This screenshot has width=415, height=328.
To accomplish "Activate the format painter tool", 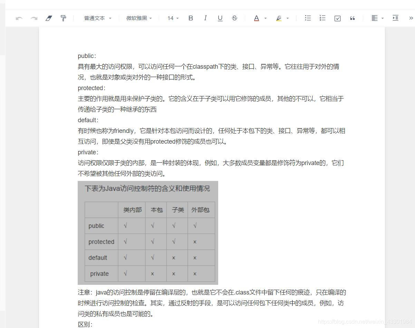I will 63,18.
